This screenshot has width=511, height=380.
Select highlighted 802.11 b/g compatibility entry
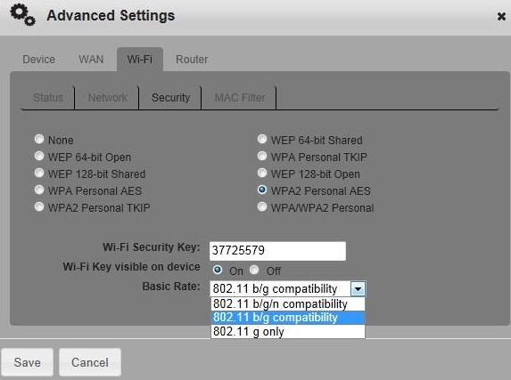tap(288, 318)
